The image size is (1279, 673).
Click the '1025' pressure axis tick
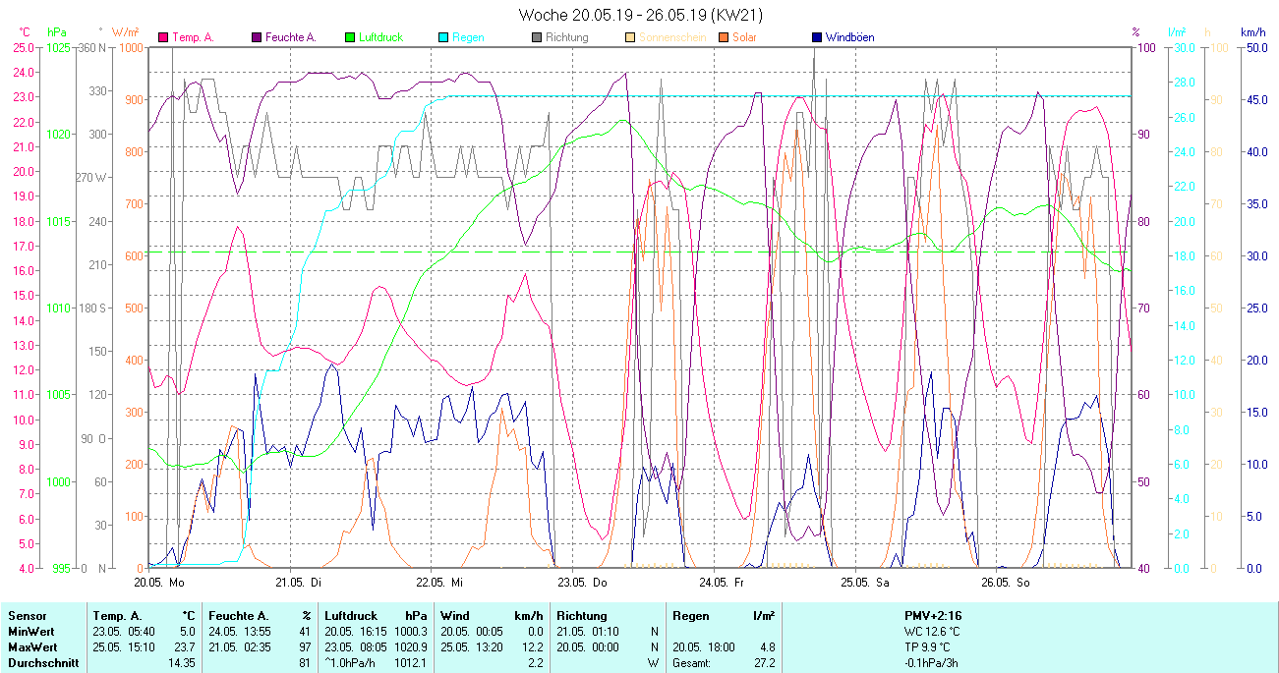point(59,48)
